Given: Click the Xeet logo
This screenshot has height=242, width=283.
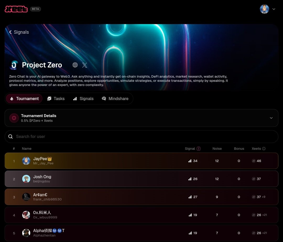Looking at the screenshot, I should [x=16, y=9].
